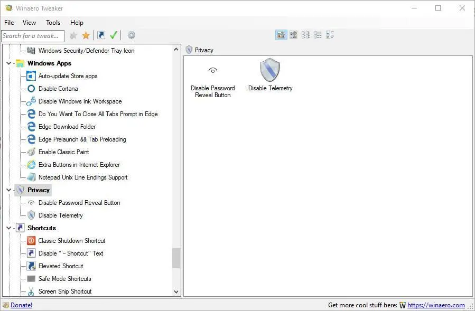Image resolution: width=475 pixels, height=311 pixels.
Task: Select the Windows Apps category label
Action: [x=49, y=63]
